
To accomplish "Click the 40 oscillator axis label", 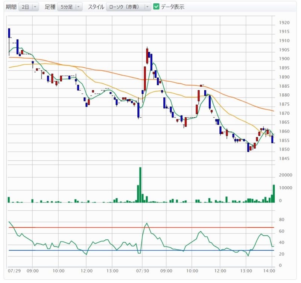I will coord(281,242).
